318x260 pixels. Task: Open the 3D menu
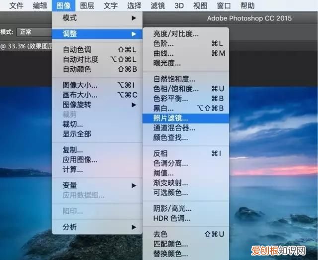point(179,5)
